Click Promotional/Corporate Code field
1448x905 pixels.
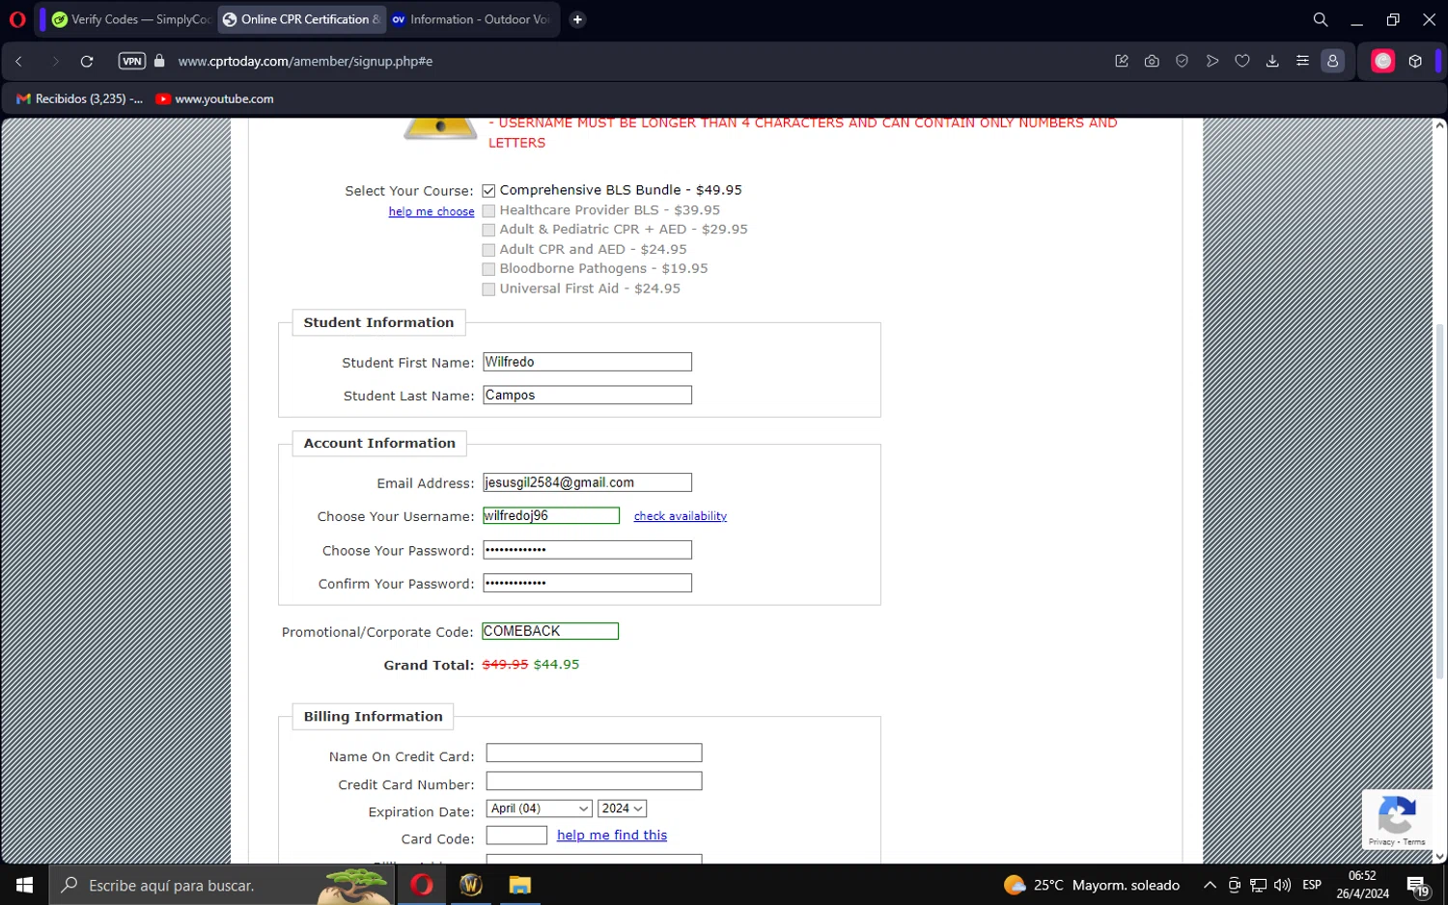(x=550, y=631)
